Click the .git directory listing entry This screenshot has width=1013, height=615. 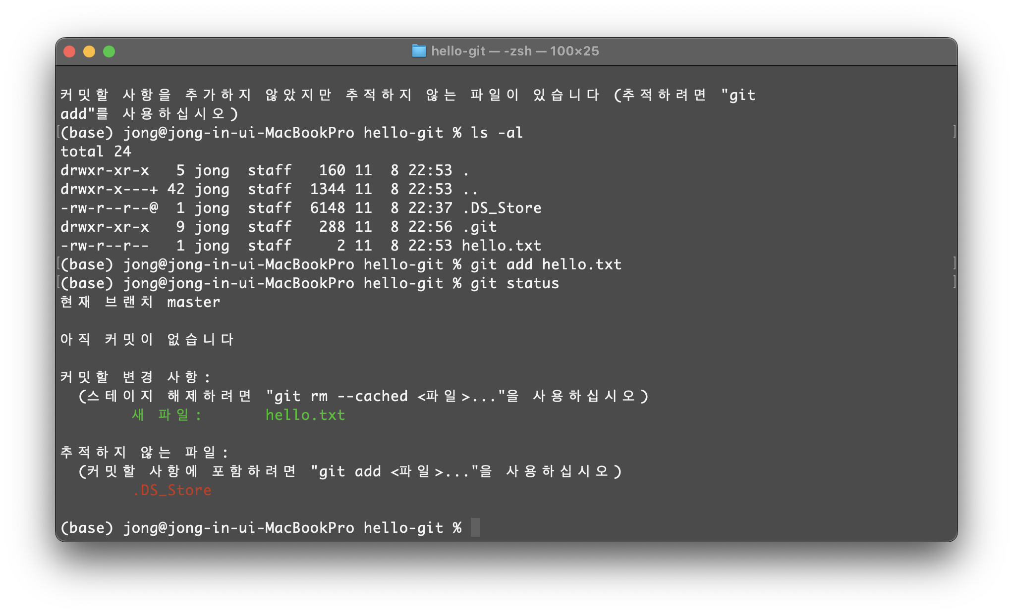pyautogui.click(x=479, y=227)
